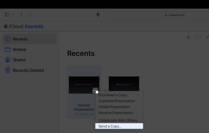Choose Delete Presentation from menu

pos(119,107)
